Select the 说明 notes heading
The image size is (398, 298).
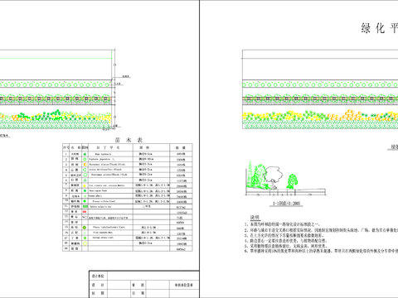pos(255,218)
